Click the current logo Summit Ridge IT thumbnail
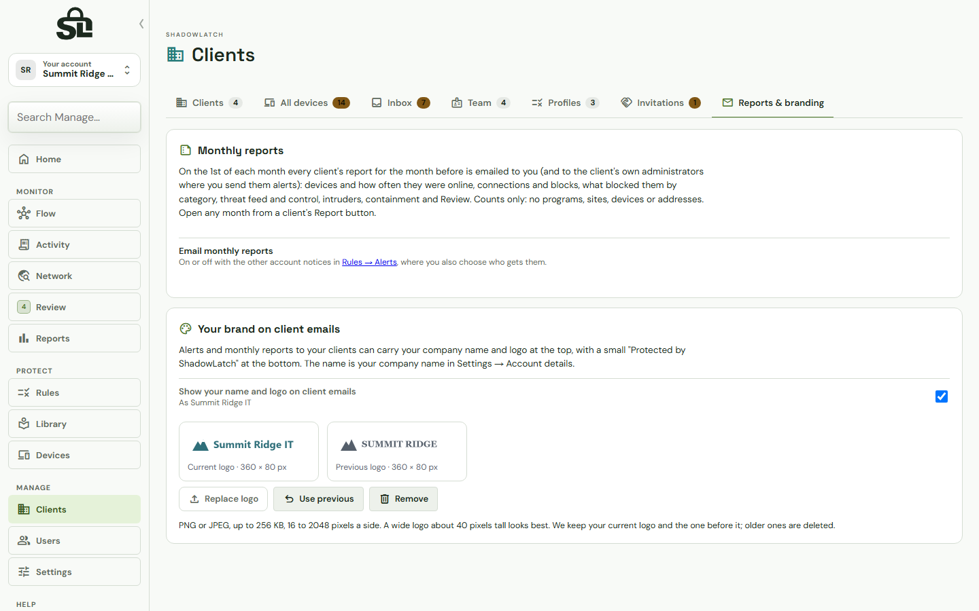The height and width of the screenshot is (611, 979). pyautogui.click(x=249, y=451)
